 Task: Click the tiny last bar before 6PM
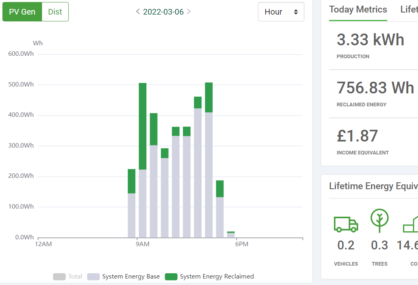point(231,234)
